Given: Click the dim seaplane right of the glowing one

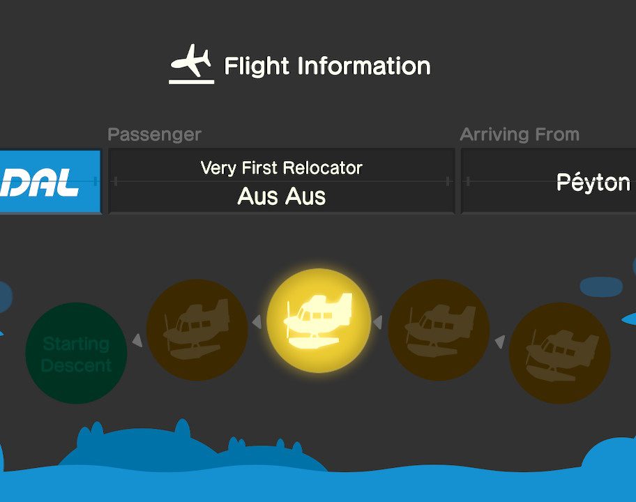Looking at the screenshot, I should coord(439,330).
